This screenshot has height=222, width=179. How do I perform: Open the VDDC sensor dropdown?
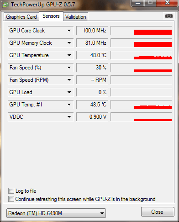[69, 117]
